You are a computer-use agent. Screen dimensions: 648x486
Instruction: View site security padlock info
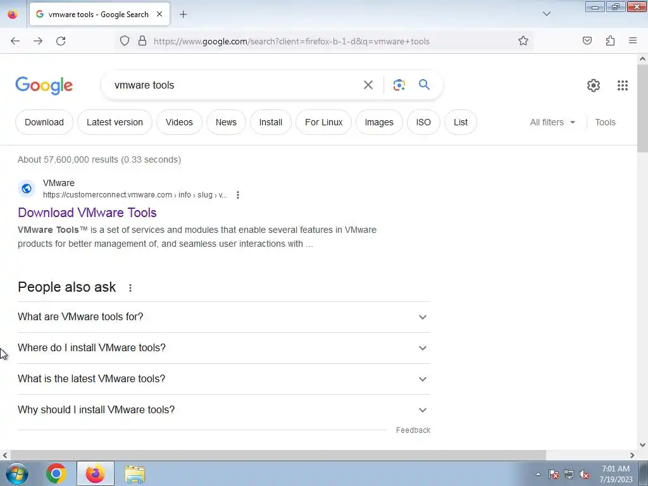click(x=142, y=40)
